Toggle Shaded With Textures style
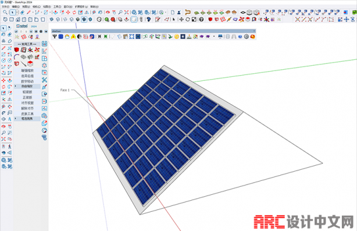The height and width of the screenshot is (231, 357). click(84, 19)
